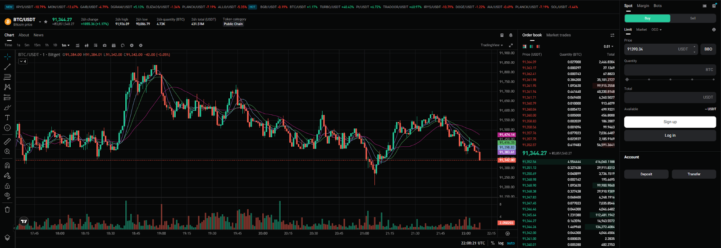Toggle percent scale on chart
Screen dimensions: 721x248
(493, 243)
